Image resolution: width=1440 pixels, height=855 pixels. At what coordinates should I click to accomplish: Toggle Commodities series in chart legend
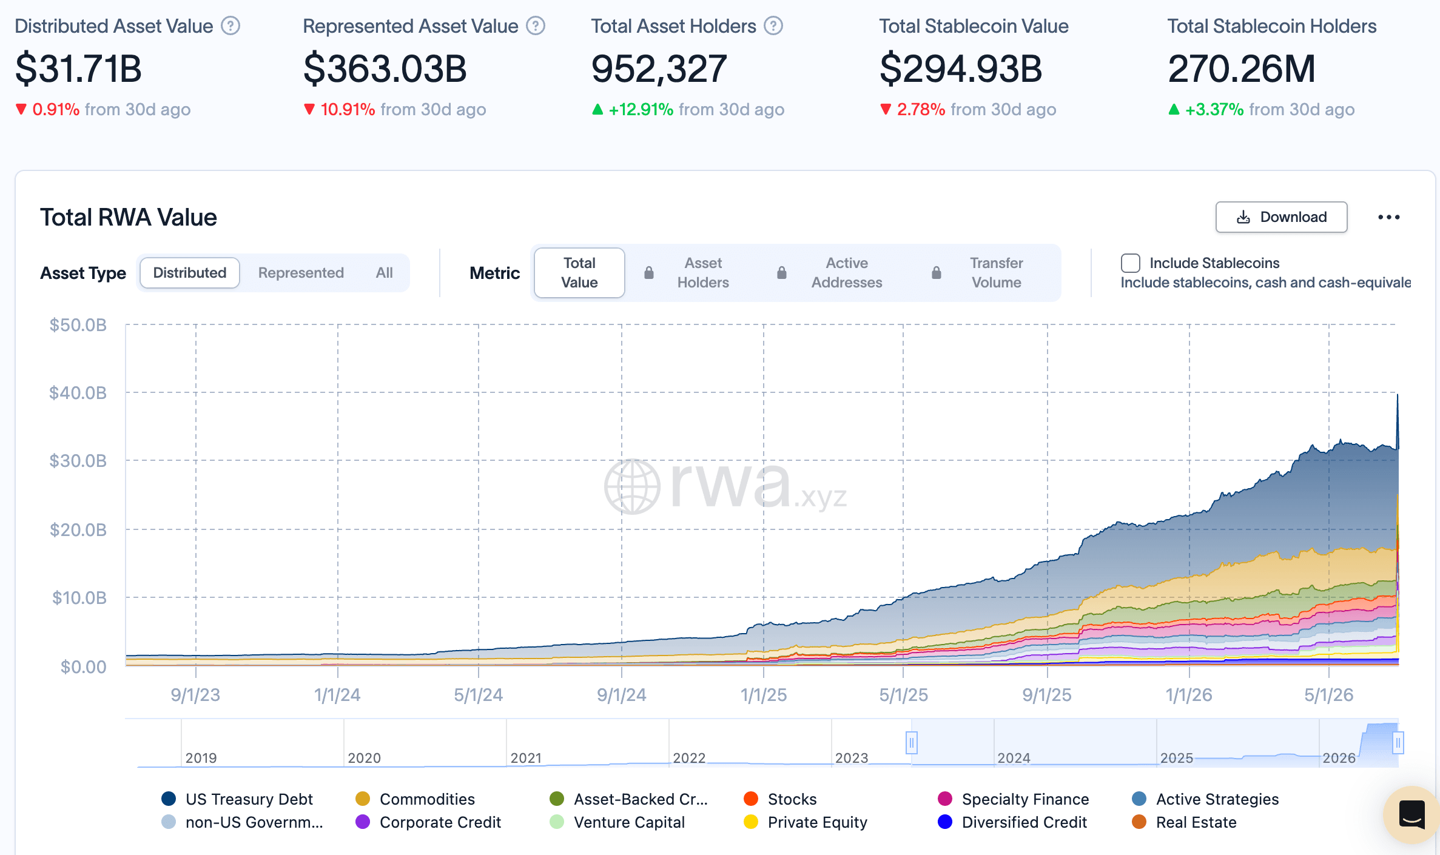tap(416, 799)
